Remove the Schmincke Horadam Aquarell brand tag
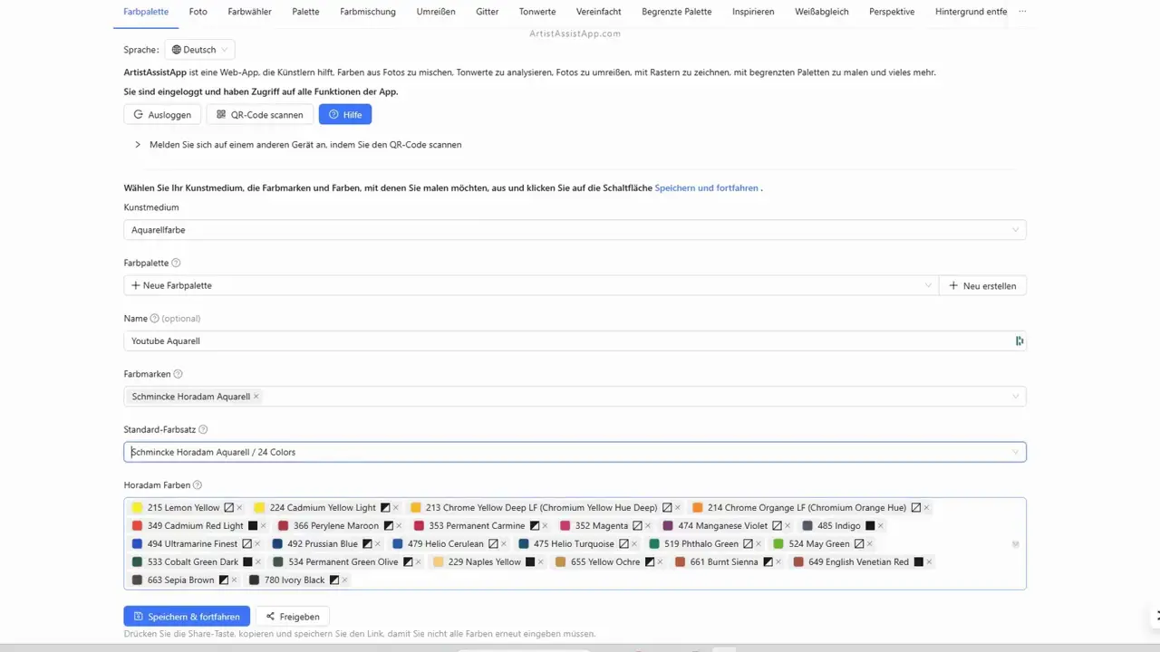Image resolution: width=1160 pixels, height=652 pixels. 256,397
